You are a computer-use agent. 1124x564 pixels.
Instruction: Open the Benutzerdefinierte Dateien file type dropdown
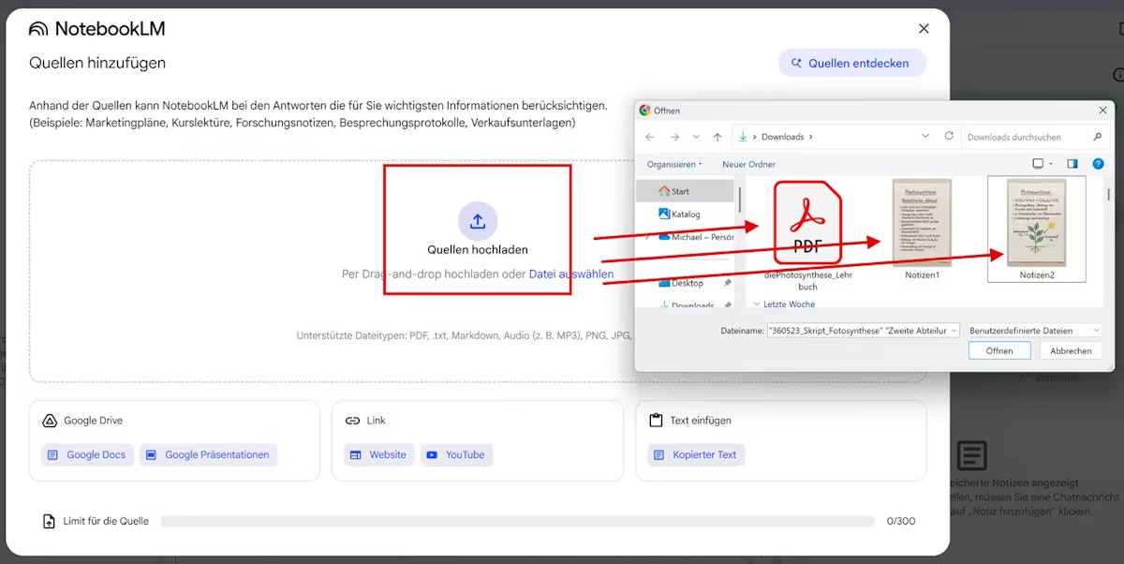pos(1035,330)
